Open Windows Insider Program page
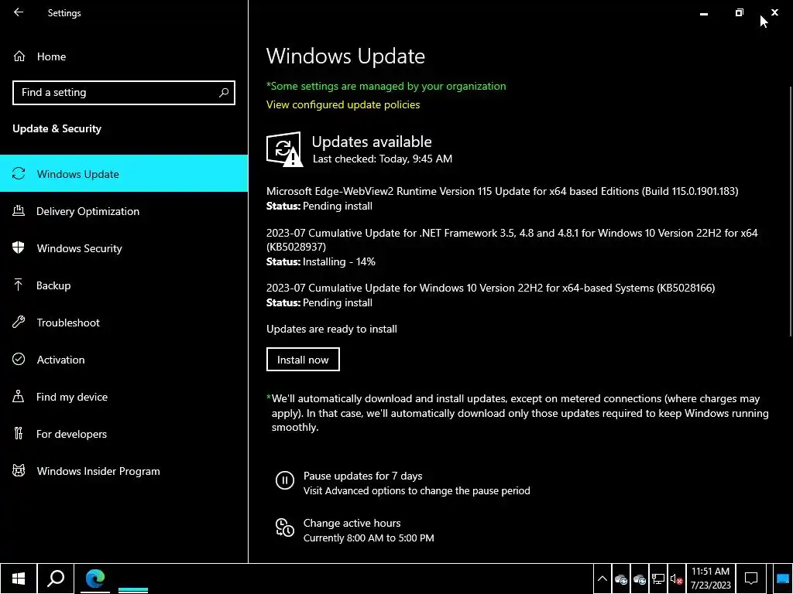Image resolution: width=793 pixels, height=594 pixels. pos(124,471)
